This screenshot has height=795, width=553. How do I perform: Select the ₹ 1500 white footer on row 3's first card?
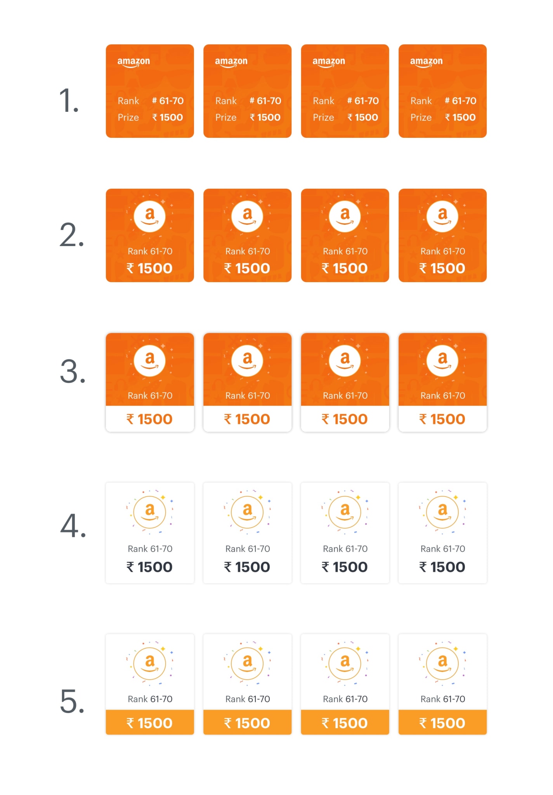coord(150,419)
